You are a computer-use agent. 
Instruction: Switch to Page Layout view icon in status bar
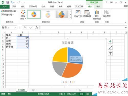[88, 94]
